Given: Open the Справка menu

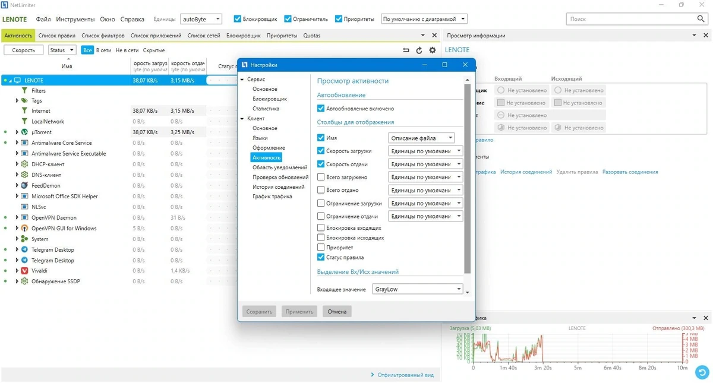Looking at the screenshot, I should [132, 19].
